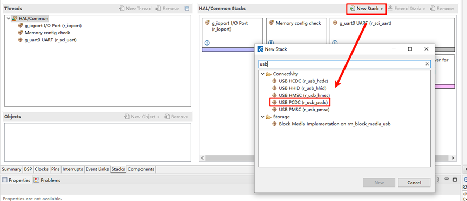Select Block Media Implementation on rm_block_media_usb
This screenshot has height=201, width=467.
pyautogui.click(x=335, y=124)
